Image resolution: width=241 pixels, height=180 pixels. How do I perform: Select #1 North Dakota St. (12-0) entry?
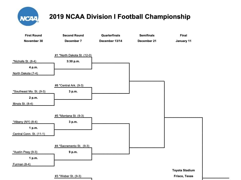[x=73, y=55]
